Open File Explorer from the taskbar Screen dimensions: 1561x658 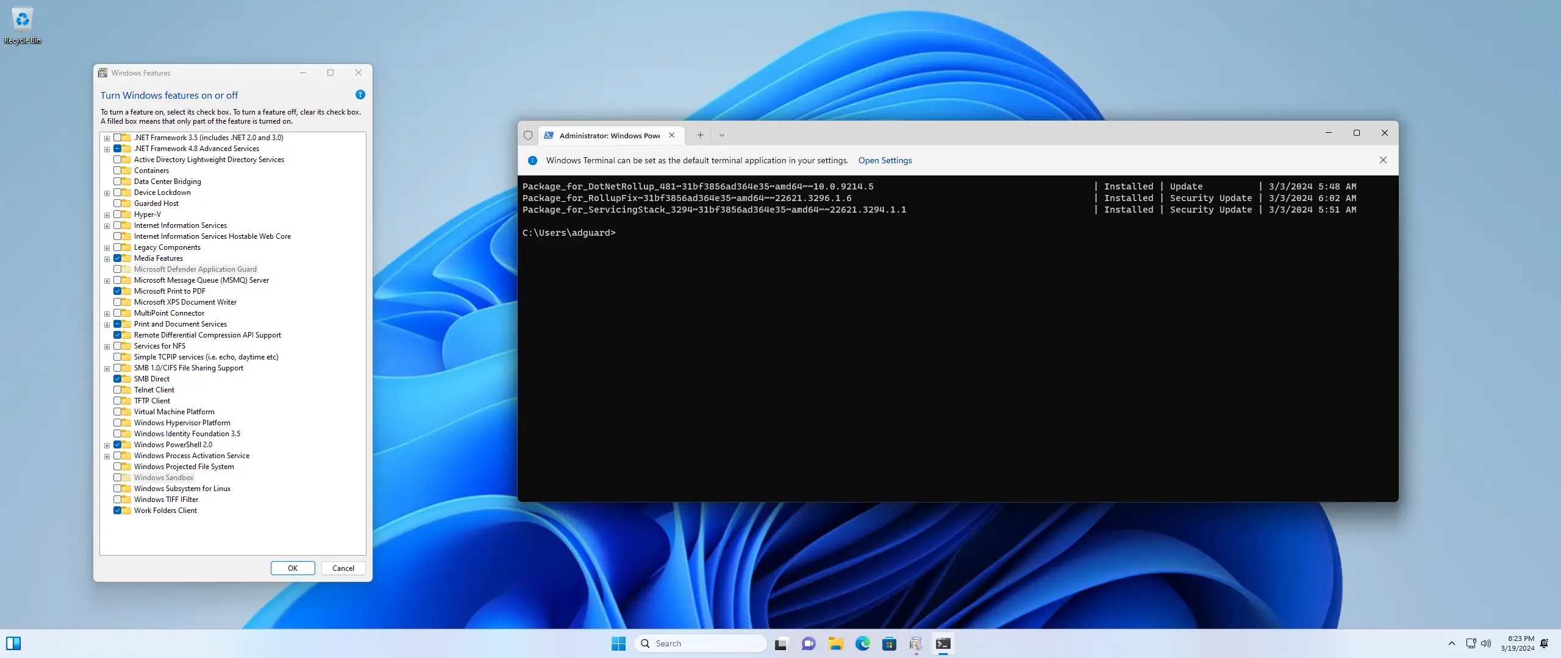coord(835,643)
